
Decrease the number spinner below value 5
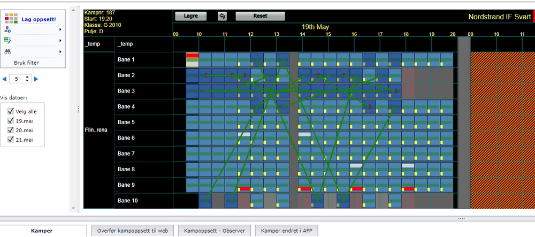tap(28, 81)
